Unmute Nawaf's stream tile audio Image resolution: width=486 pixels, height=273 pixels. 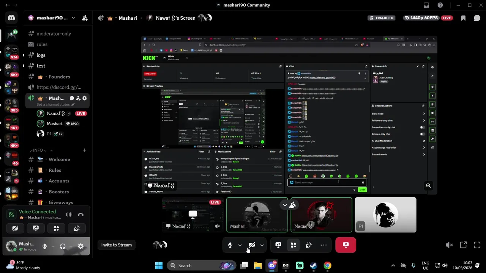tap(218, 226)
